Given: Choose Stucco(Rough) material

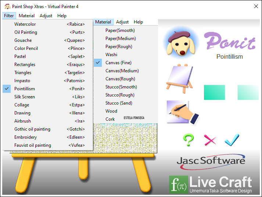Looking at the screenshot, I should tap(126, 95).
